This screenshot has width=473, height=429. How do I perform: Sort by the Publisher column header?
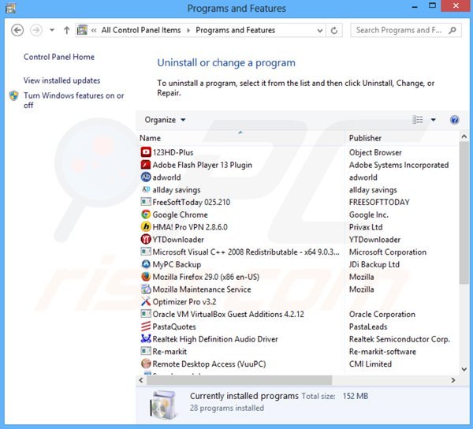(x=365, y=138)
